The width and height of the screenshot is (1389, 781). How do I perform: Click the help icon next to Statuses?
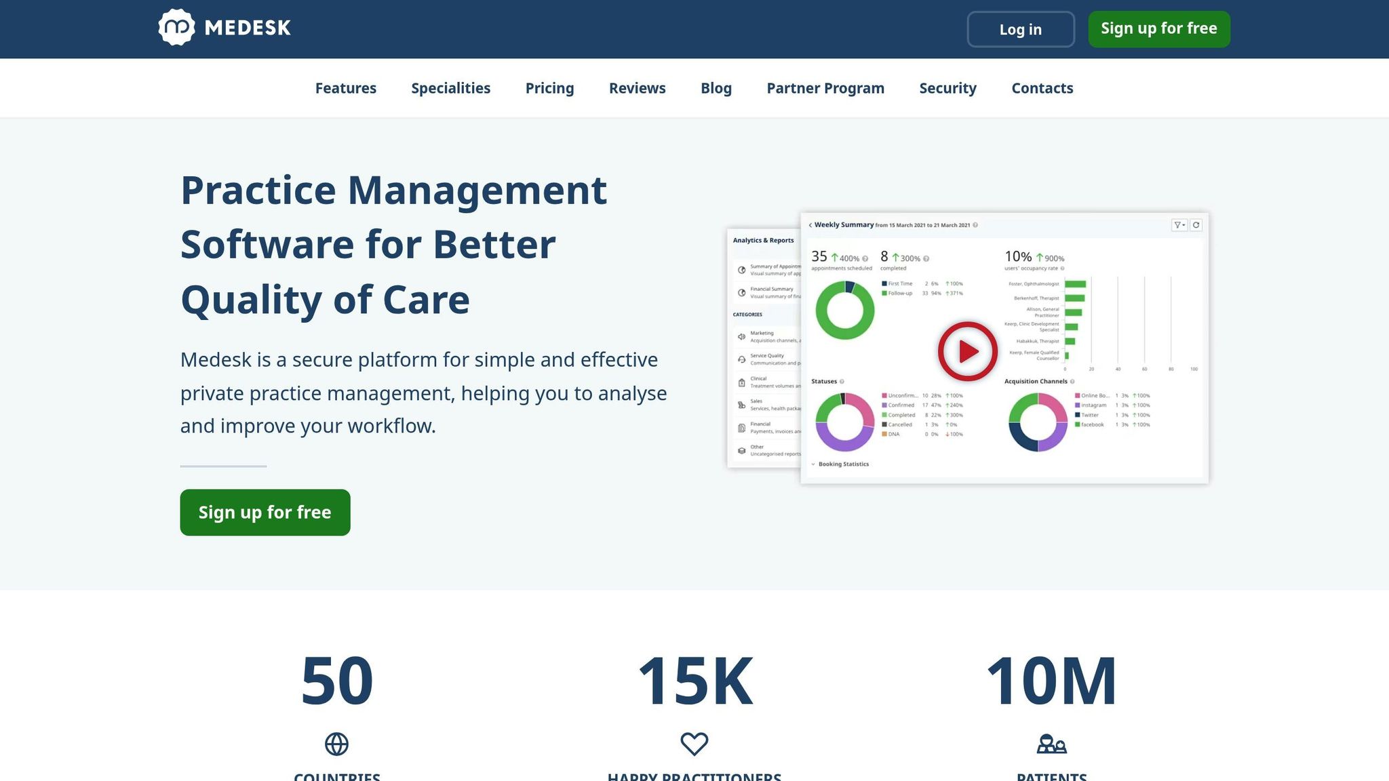coord(842,382)
